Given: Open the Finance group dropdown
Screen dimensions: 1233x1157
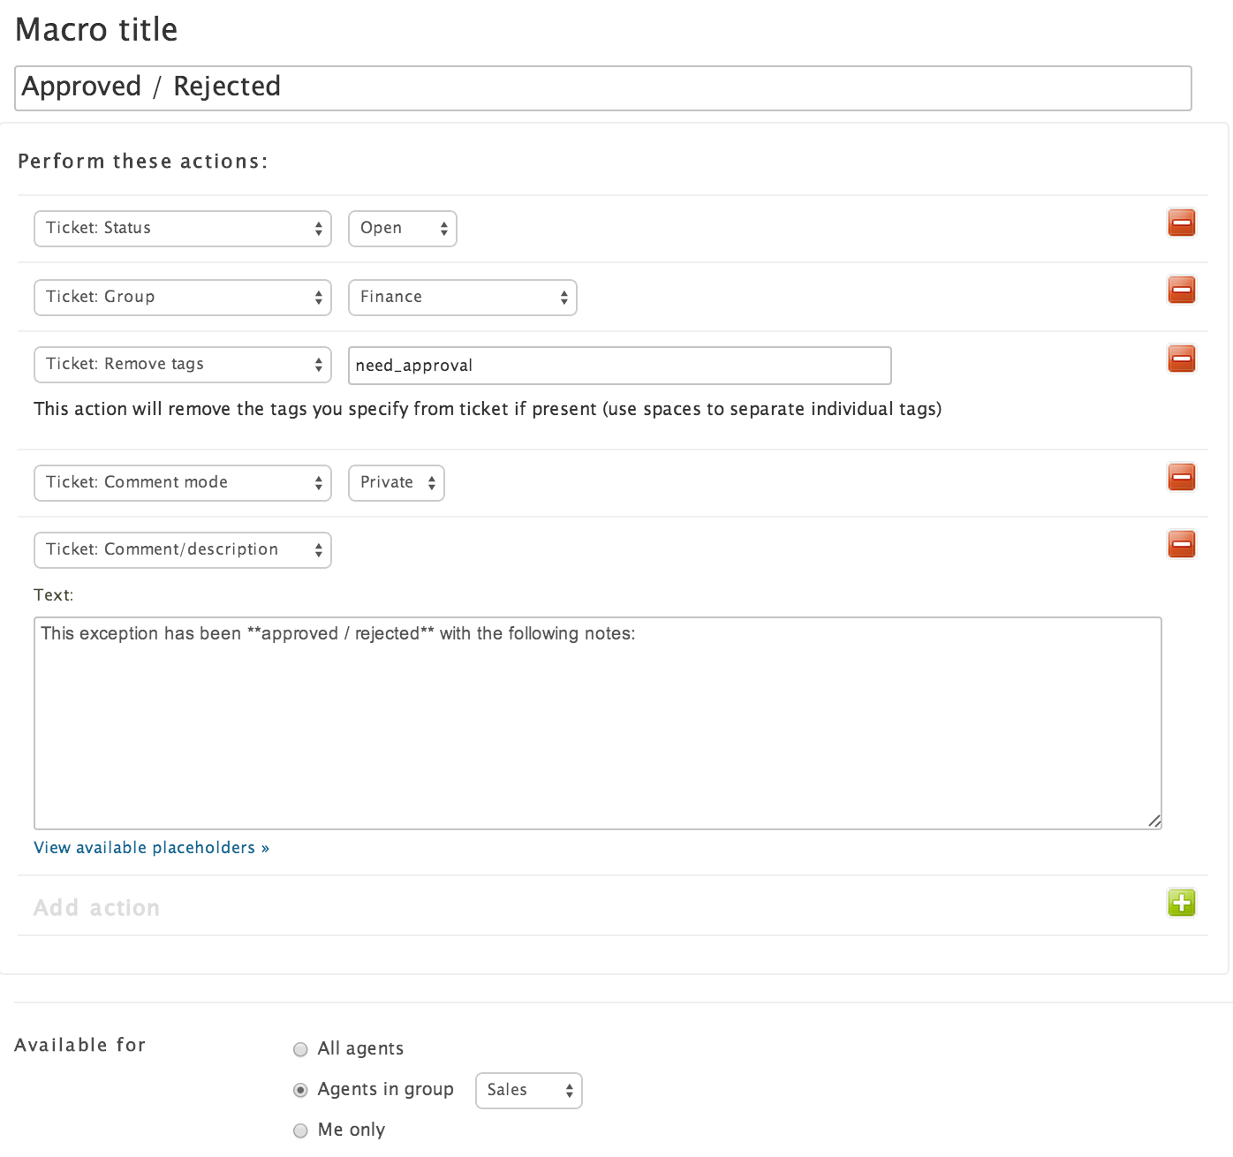Looking at the screenshot, I should click(462, 298).
